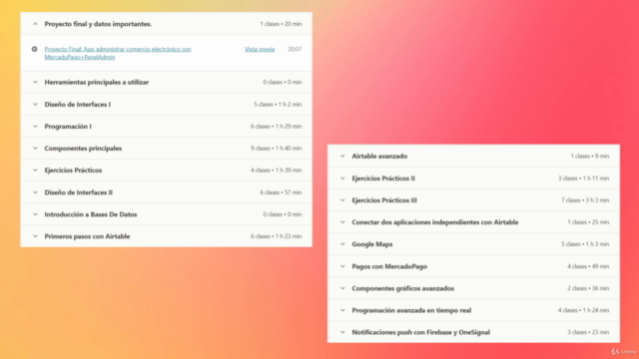Click the 20:07 lesson duration
Screen dimensions: 639x359
295,49
